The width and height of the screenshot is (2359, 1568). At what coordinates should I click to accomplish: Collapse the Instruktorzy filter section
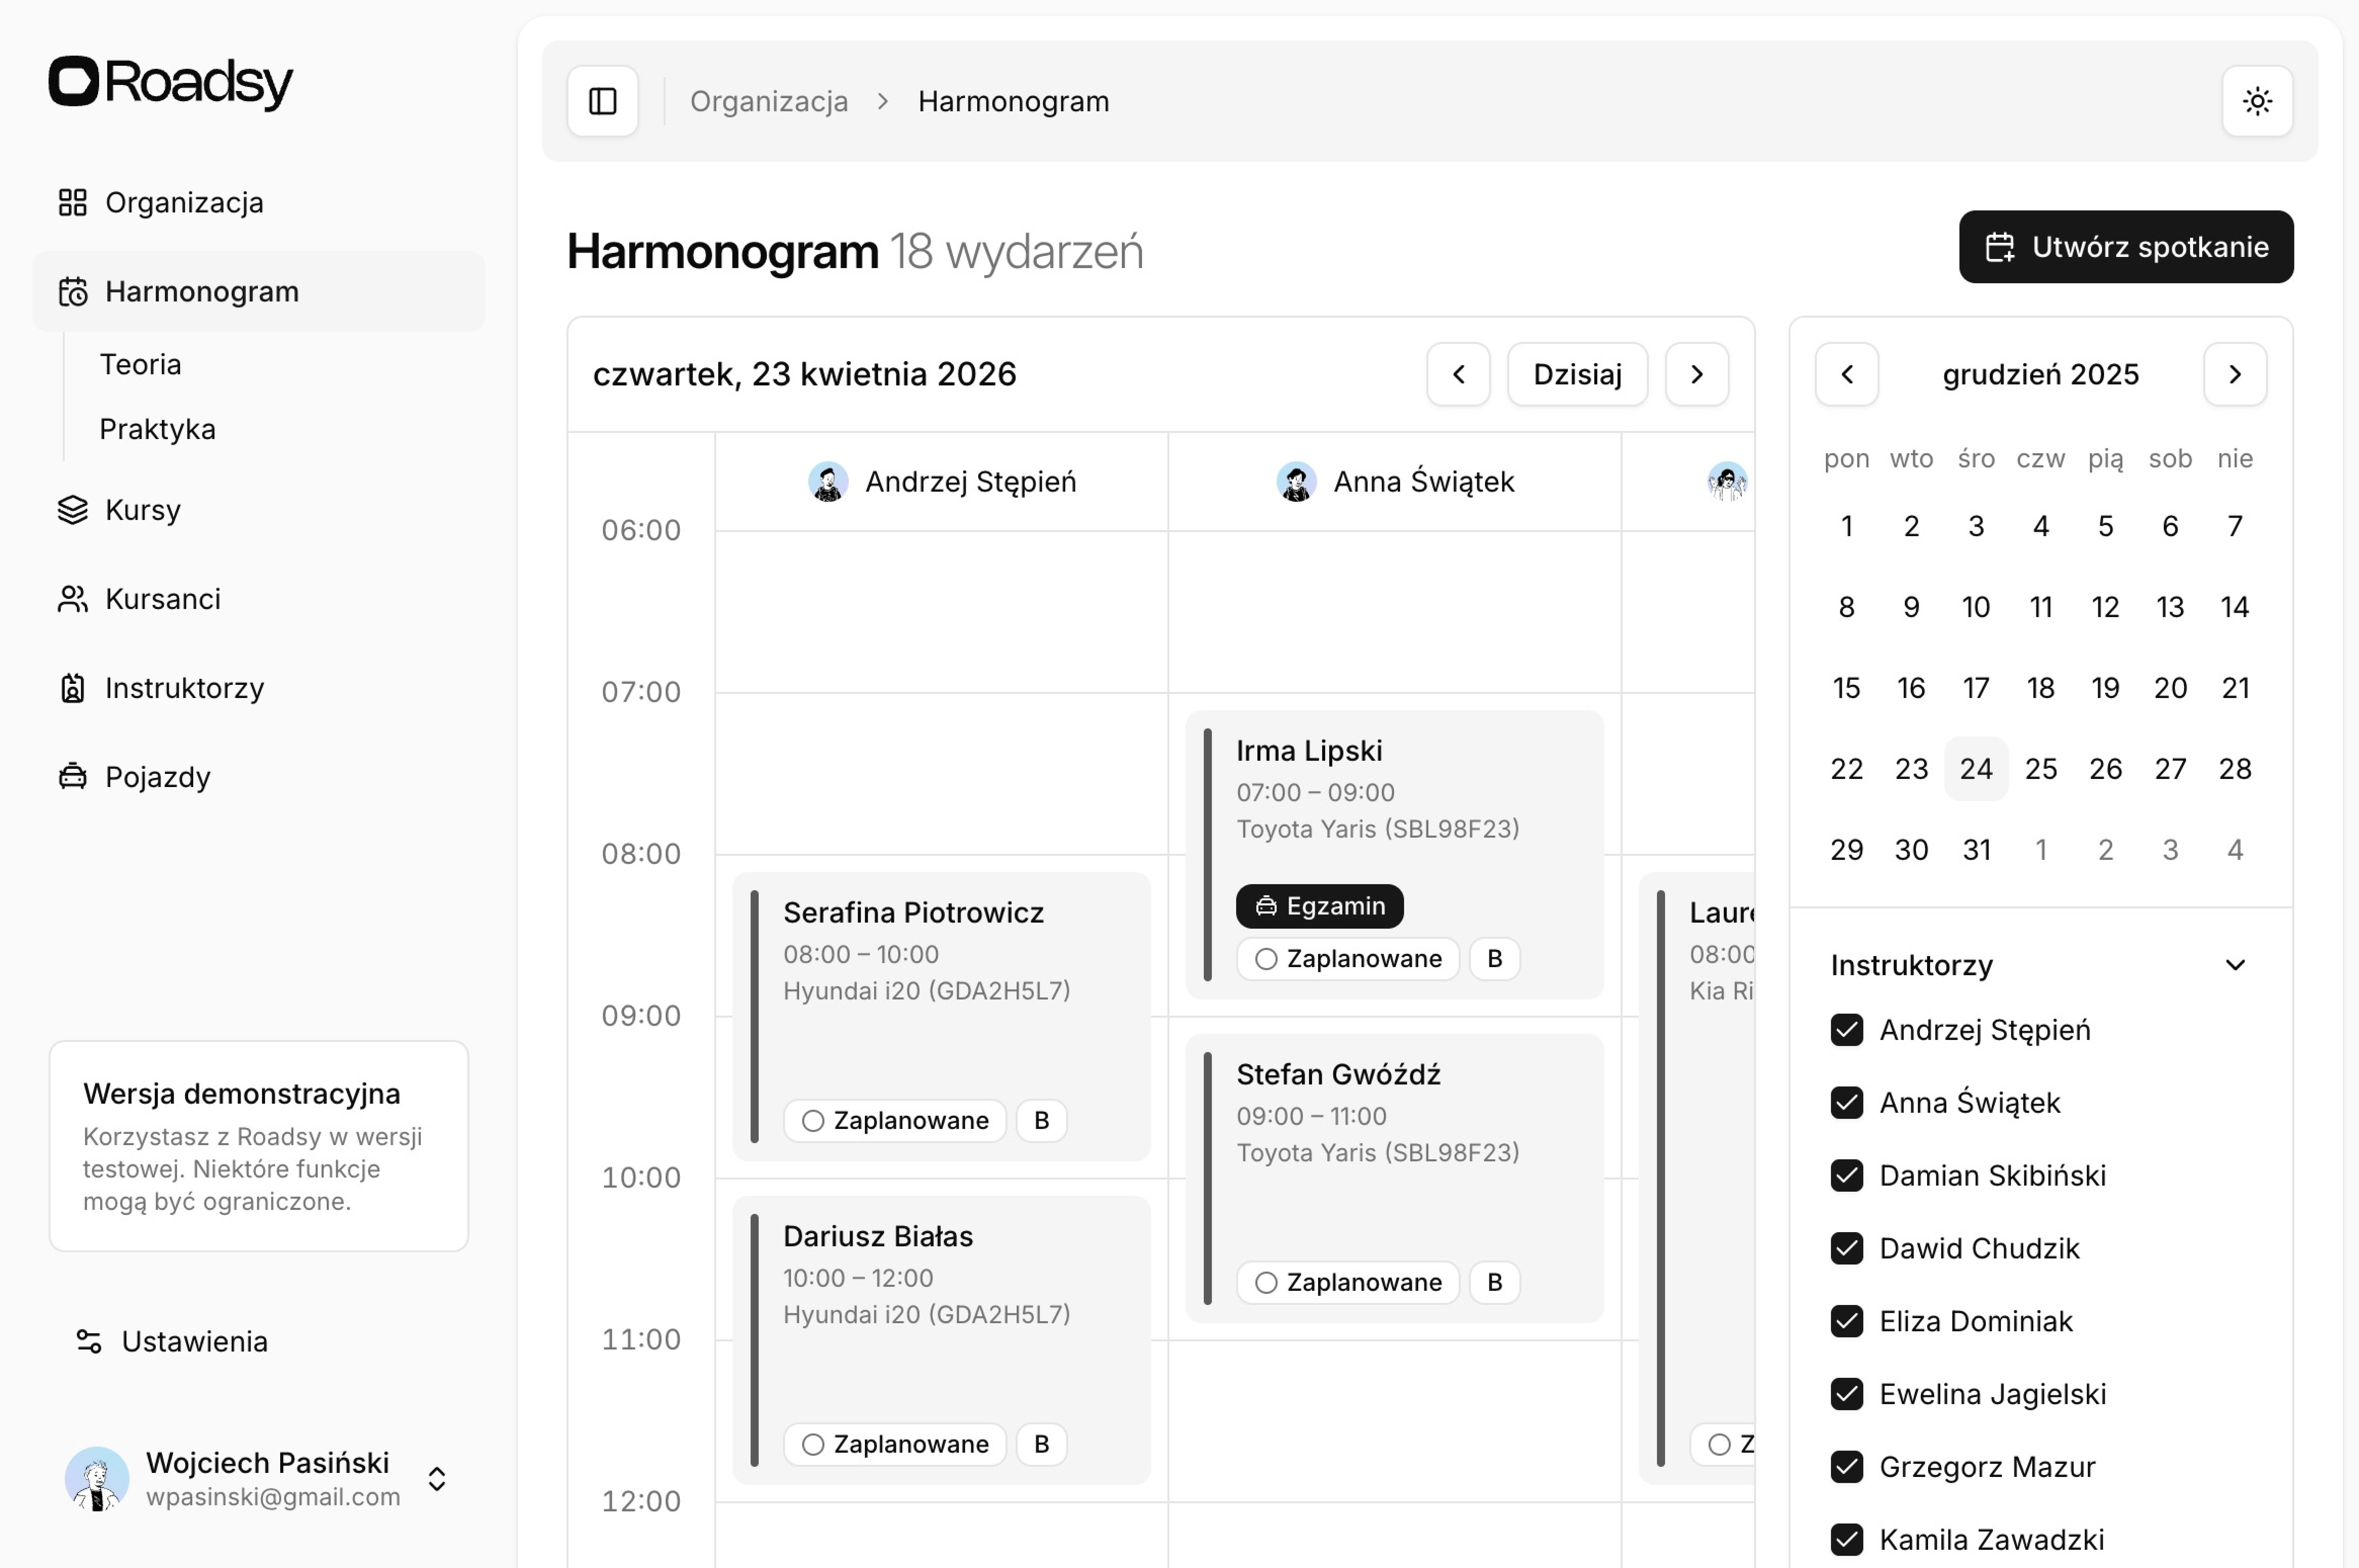[2234, 965]
